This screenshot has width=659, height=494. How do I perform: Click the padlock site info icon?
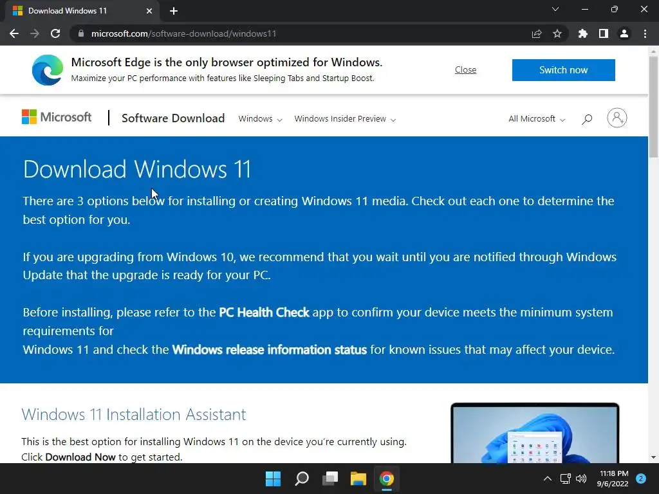coord(81,33)
